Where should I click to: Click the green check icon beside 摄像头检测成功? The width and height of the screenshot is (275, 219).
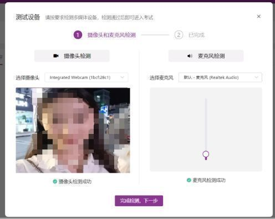pyautogui.click(x=55, y=181)
